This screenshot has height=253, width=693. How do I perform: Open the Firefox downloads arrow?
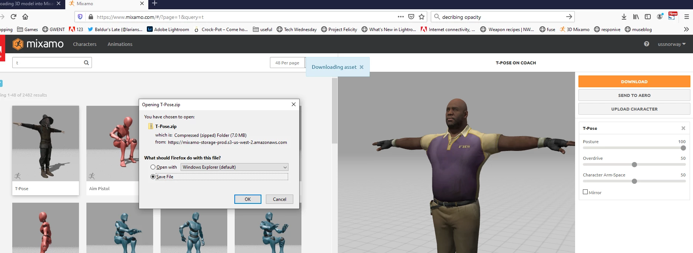624,17
